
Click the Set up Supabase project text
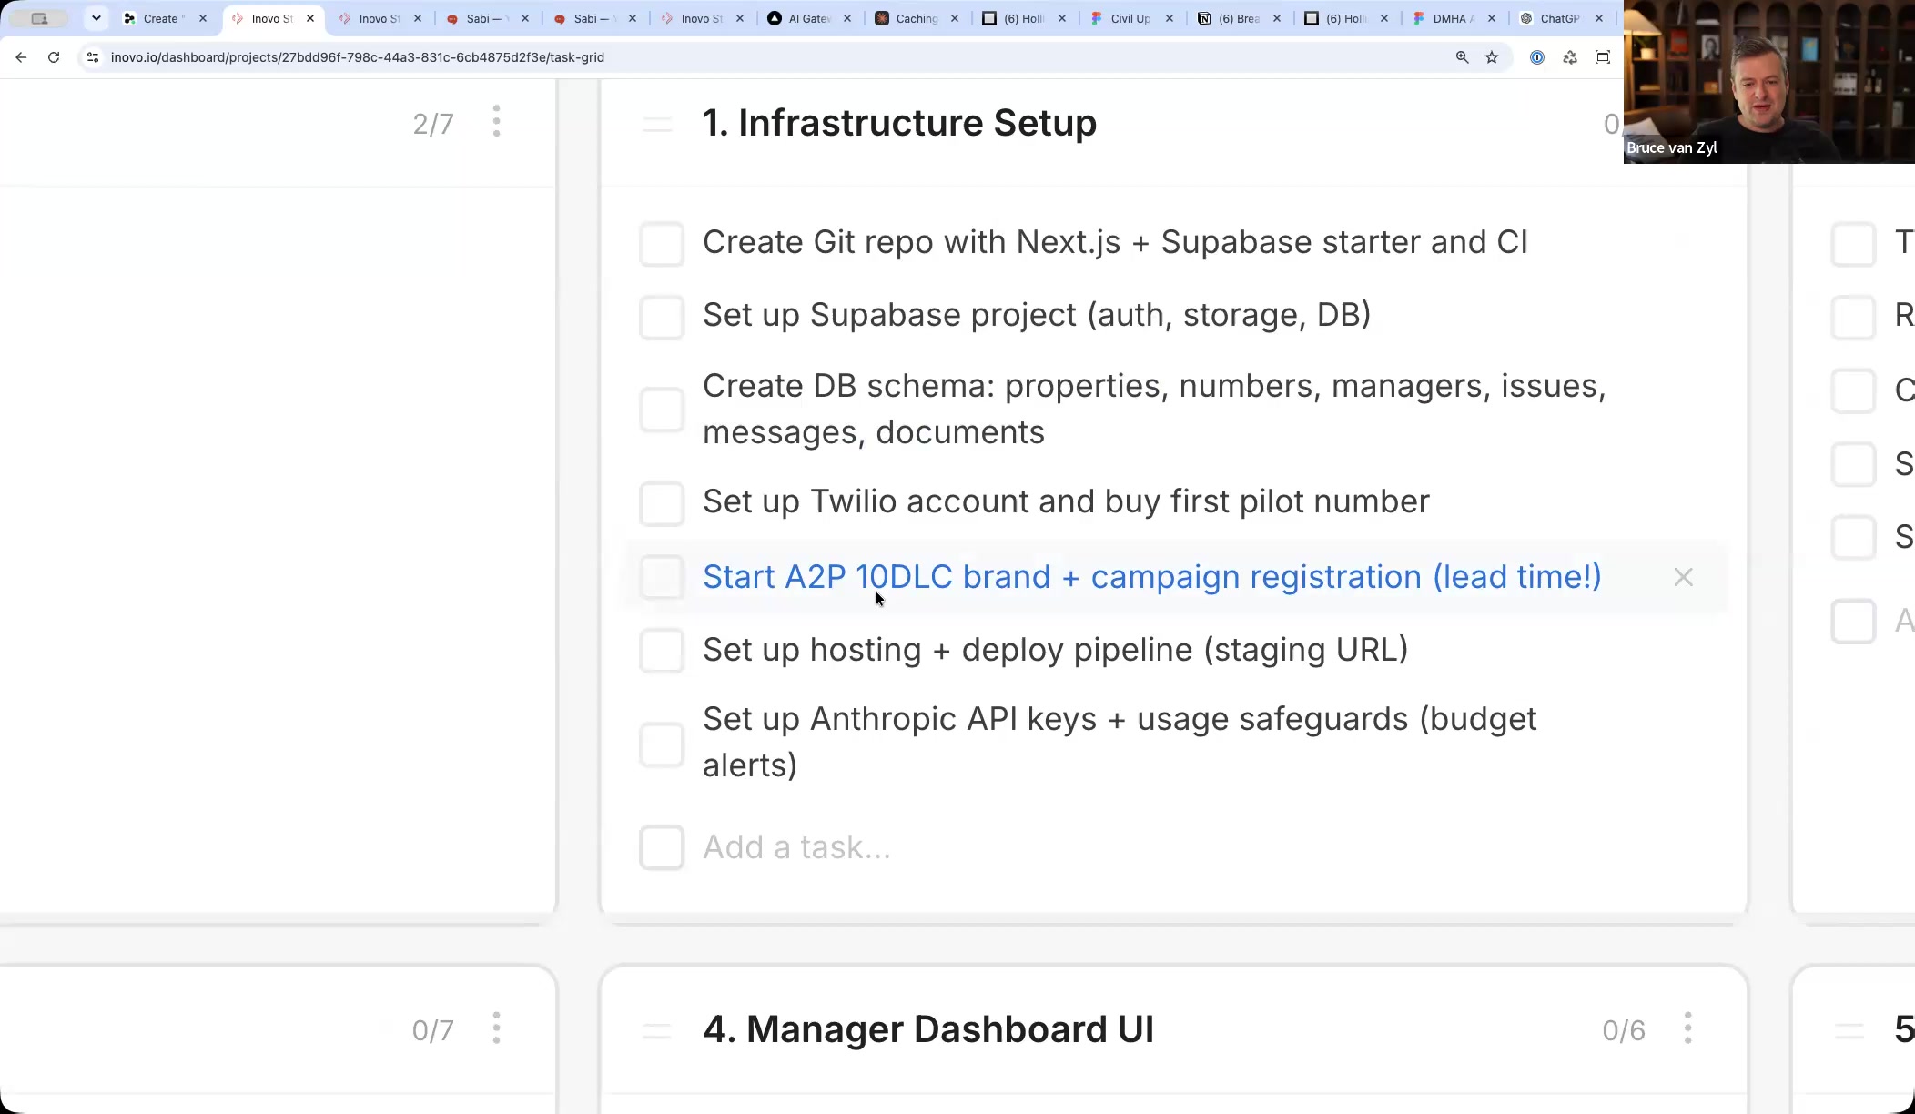tap(1037, 315)
